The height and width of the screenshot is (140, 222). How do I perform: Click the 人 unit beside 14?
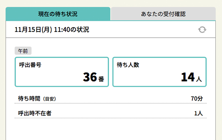(x=199, y=79)
